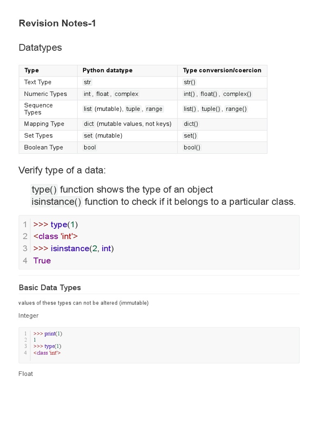Select the "Text Type" table cell

coord(38,82)
